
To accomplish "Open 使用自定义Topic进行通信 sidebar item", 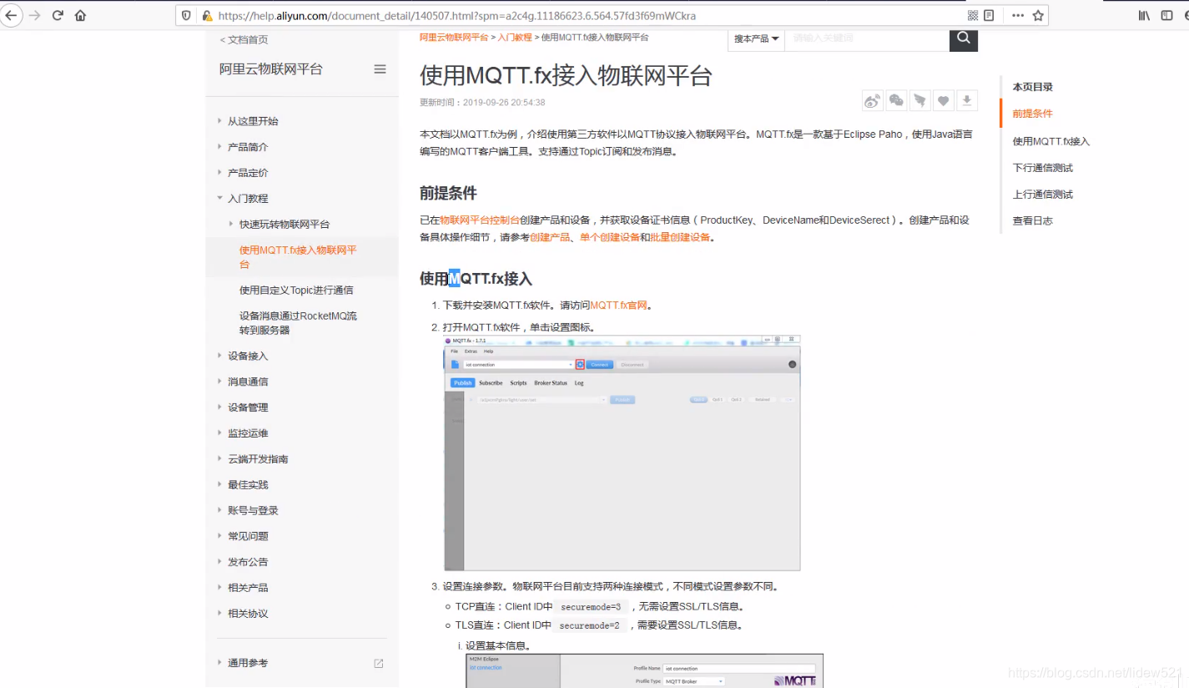I will click(x=296, y=291).
